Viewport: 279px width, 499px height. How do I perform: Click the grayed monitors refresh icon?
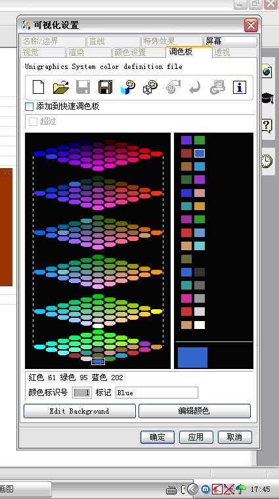click(217, 87)
